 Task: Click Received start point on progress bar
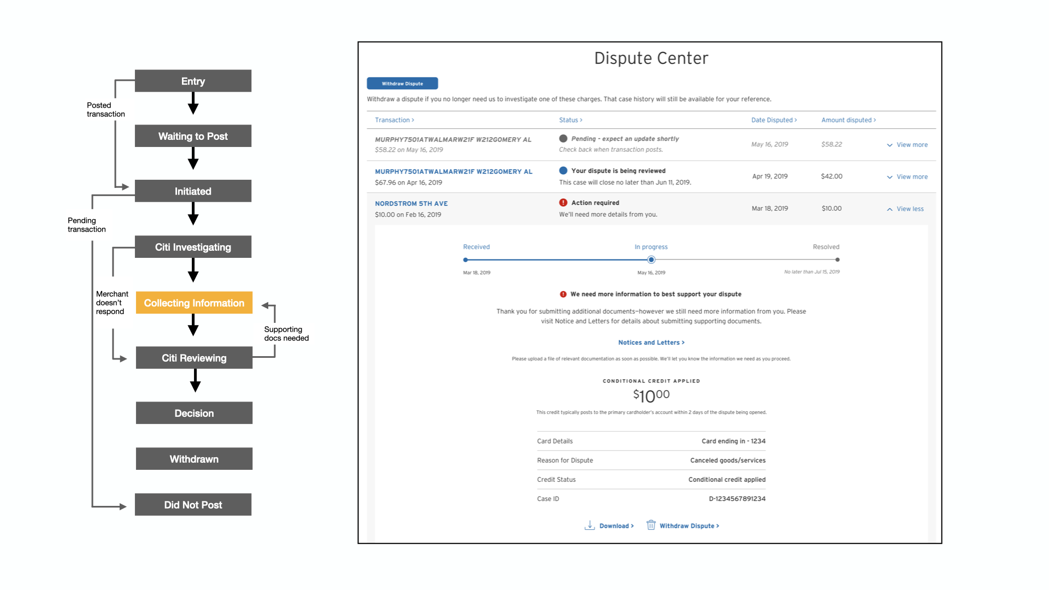465,260
